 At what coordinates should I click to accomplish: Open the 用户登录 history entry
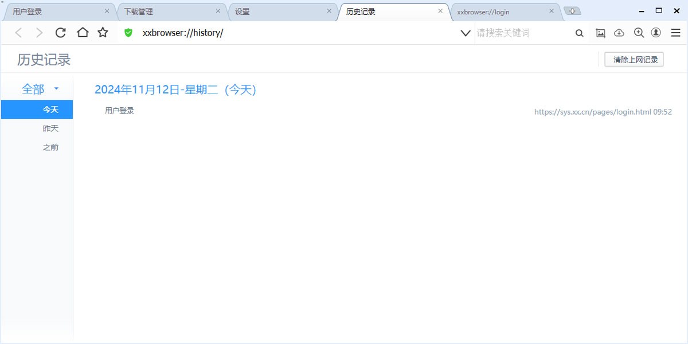[x=119, y=111]
